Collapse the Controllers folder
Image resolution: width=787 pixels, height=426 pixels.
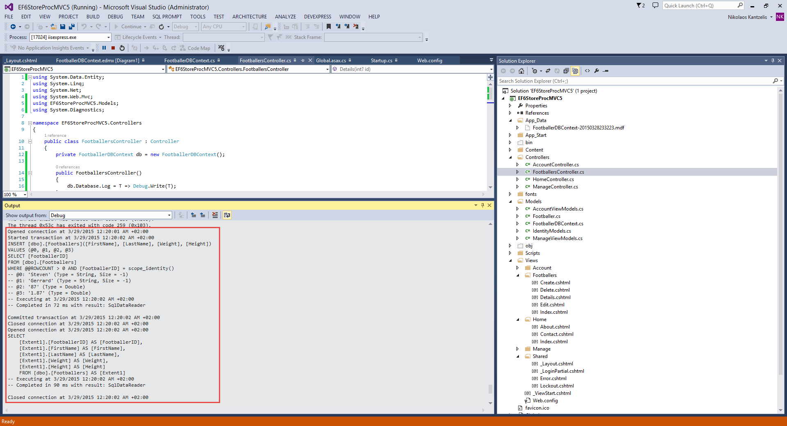tap(510, 157)
